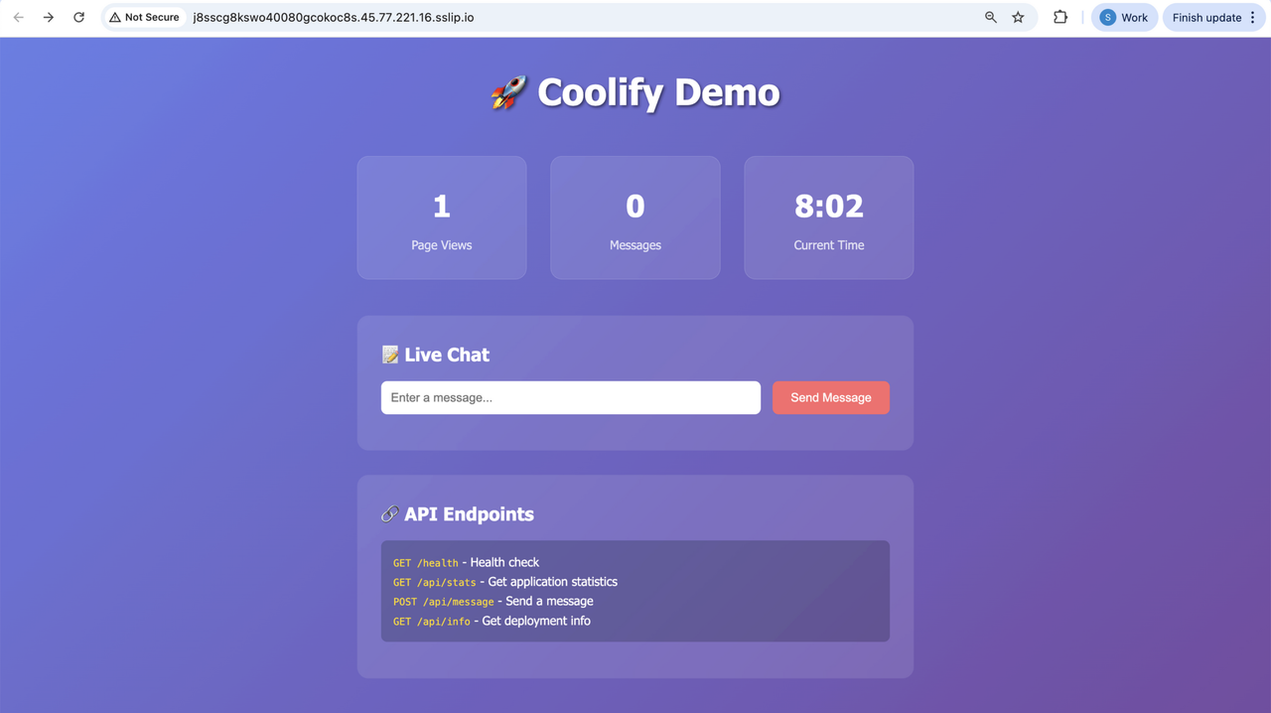Image resolution: width=1271 pixels, height=713 pixels.
Task: Click the Coolify Demo heading
Action: 658,92
